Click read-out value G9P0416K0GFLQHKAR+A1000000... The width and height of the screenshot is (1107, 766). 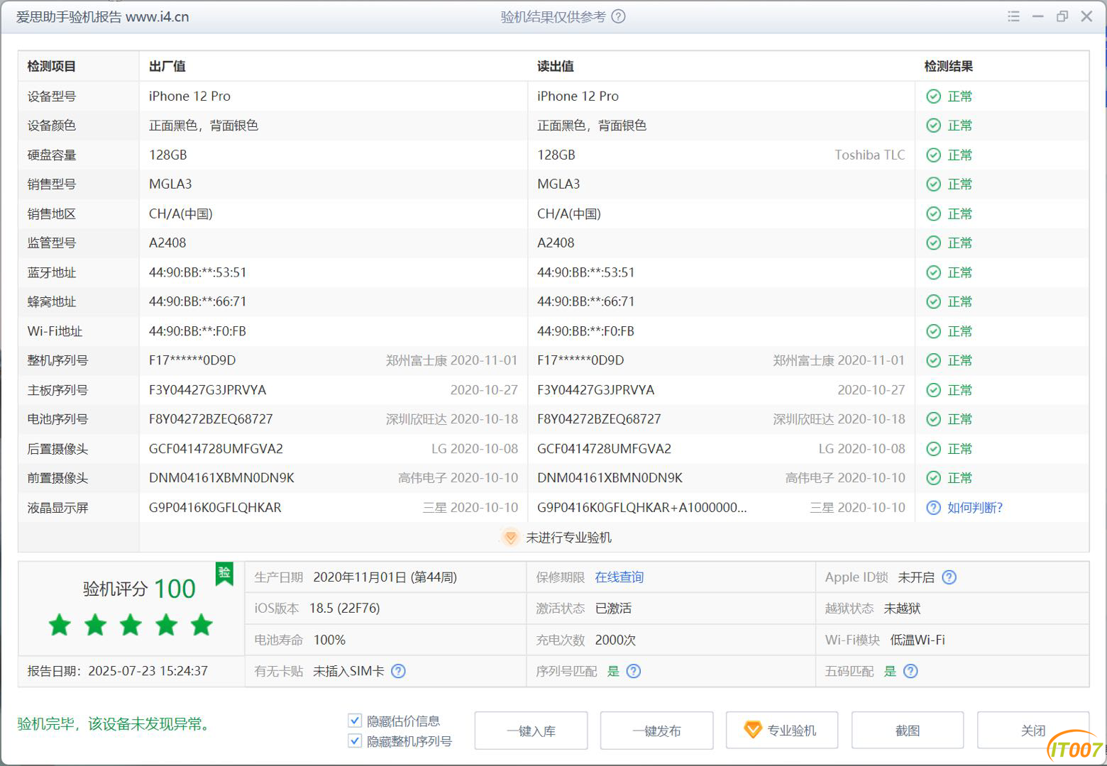tap(642, 508)
